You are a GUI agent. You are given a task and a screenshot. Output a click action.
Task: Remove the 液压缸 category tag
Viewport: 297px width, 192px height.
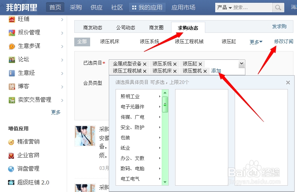coord(200,64)
